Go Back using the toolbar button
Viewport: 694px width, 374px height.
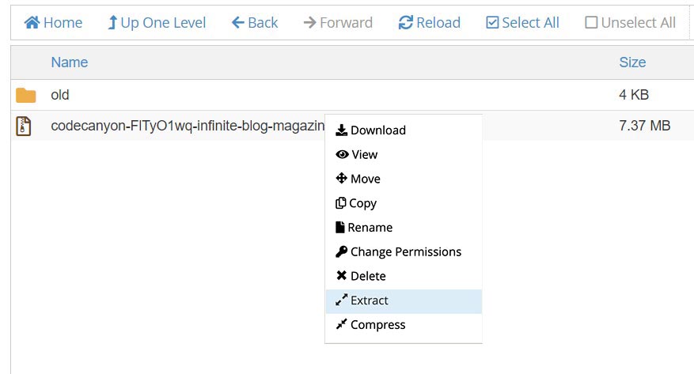click(255, 23)
